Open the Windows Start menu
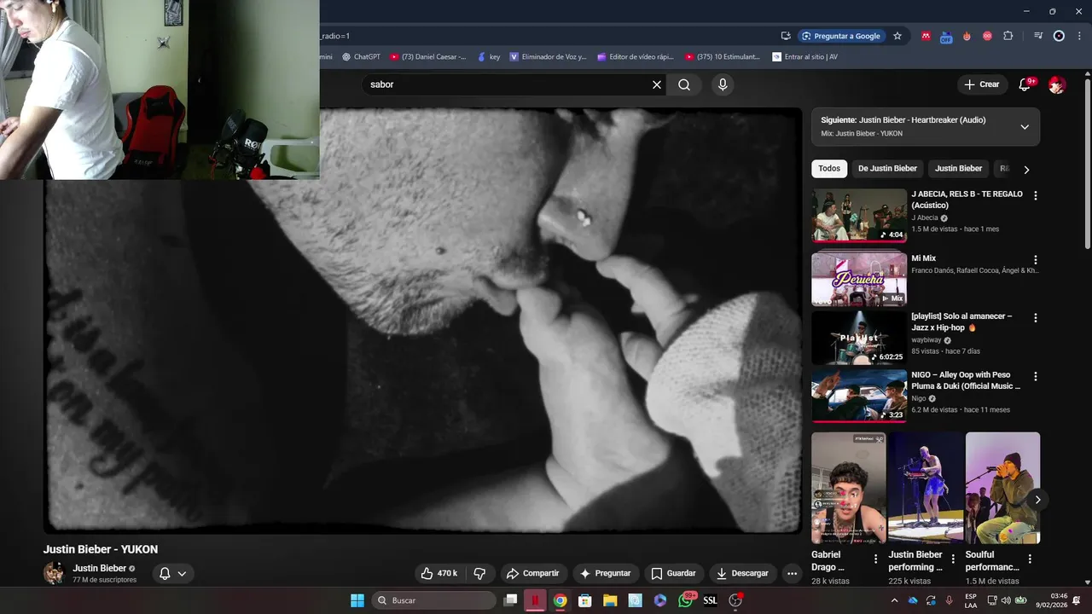 (x=357, y=600)
